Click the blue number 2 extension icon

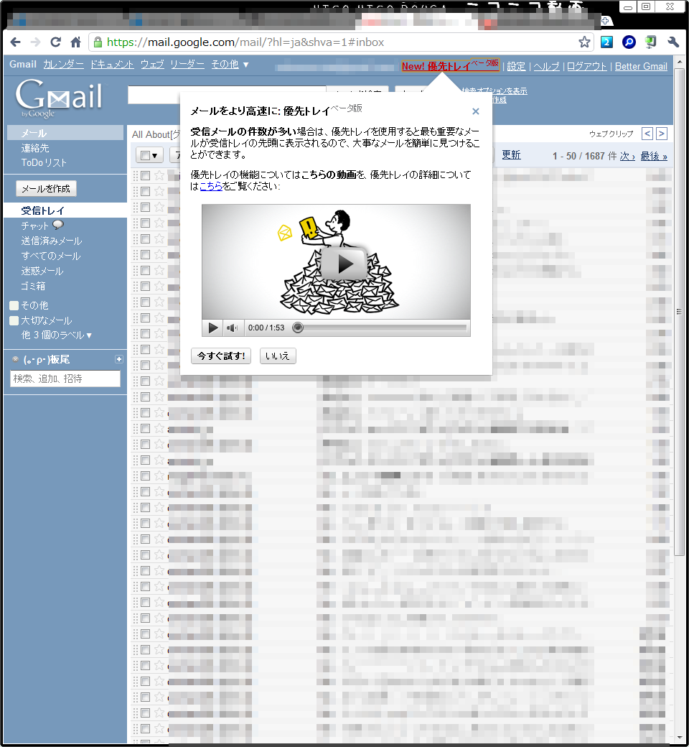click(606, 42)
